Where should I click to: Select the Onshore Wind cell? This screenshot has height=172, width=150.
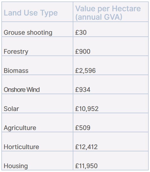tap(22, 90)
